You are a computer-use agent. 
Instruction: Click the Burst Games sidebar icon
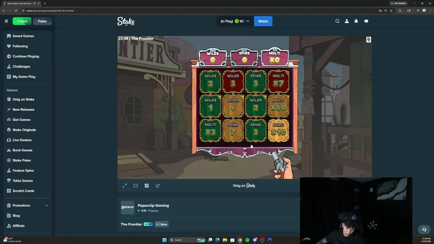(x=9, y=150)
